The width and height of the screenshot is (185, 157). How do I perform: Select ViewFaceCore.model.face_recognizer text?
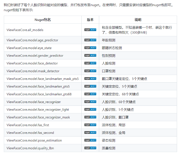click(34, 102)
